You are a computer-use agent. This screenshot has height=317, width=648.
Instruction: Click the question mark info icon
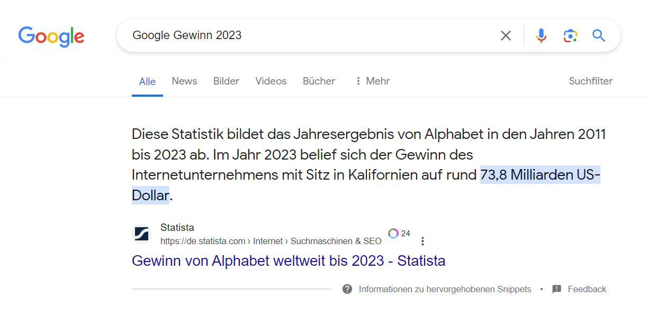point(347,289)
